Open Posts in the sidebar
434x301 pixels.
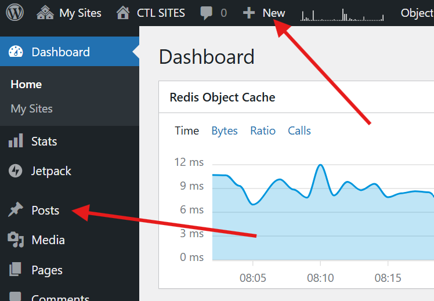click(x=45, y=211)
